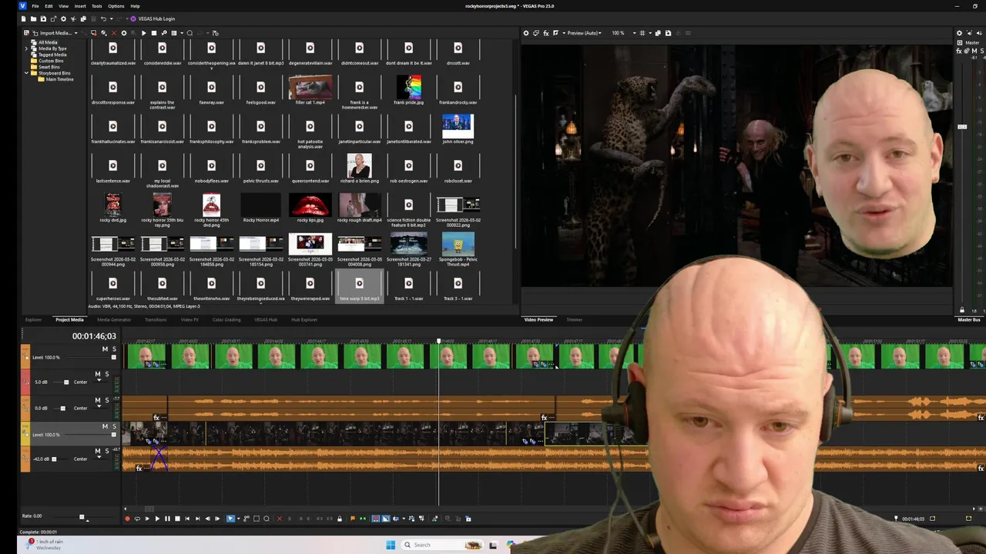Mute the top green-screen video track
The image size is (986, 554).
coord(105,349)
